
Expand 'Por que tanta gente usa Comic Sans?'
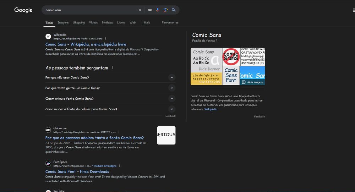click(x=110, y=88)
